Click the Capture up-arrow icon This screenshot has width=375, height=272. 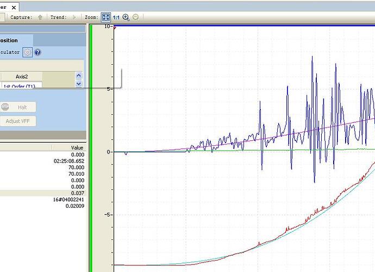40,17
